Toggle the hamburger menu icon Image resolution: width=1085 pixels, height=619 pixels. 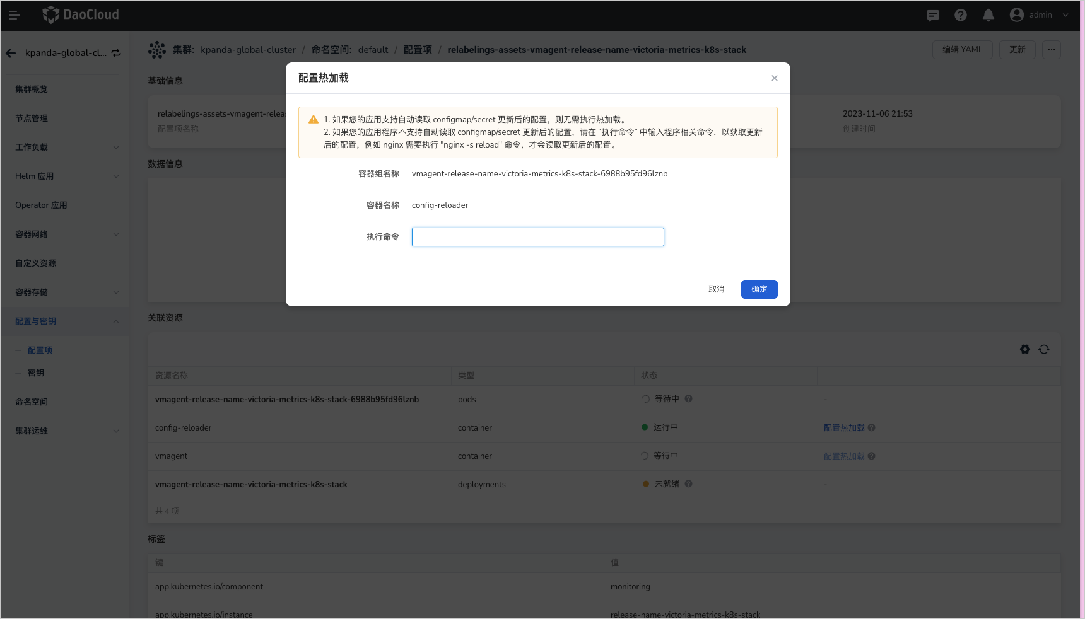coord(14,15)
